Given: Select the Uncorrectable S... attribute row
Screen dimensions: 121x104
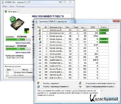Looking at the screenshot, I should [x=73, y=72].
